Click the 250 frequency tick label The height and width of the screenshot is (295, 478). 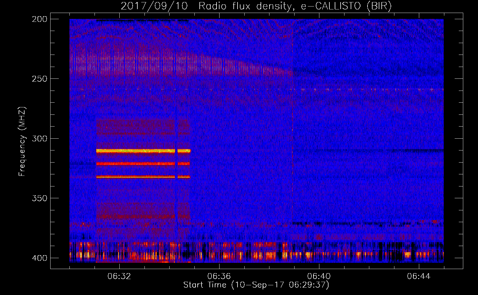pos(39,79)
